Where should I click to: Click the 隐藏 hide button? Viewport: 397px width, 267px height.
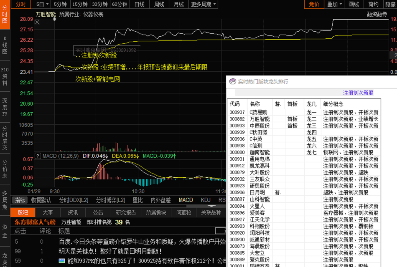click(390, 4)
